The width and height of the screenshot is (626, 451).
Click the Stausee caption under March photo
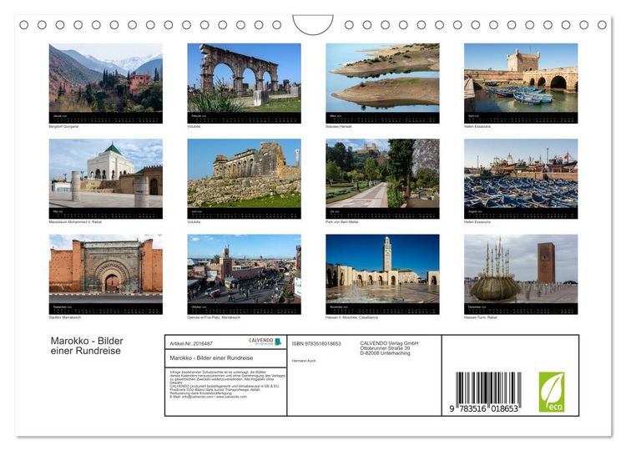coord(339,126)
